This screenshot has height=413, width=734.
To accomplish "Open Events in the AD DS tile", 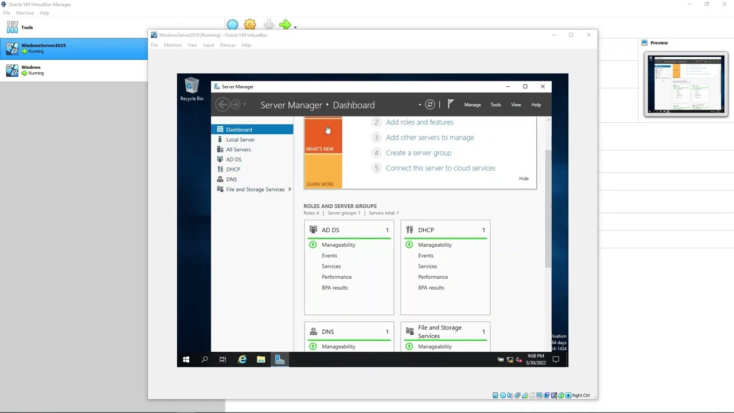I will [x=329, y=256].
